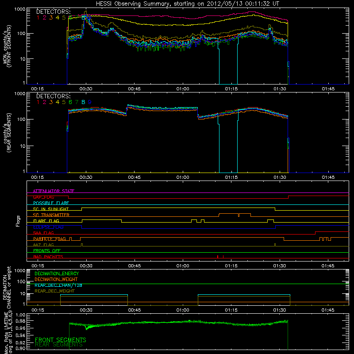Image resolution: width=354 pixels, height=354 pixels.
Task: Click the 10 tick on rear segments y-axis
Action: [x=23, y=146]
